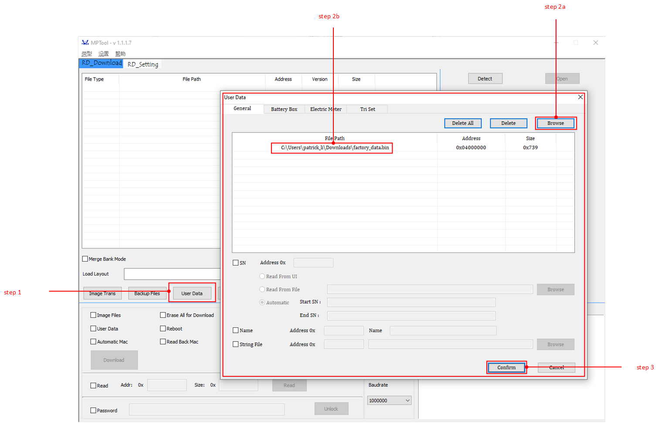This screenshot has width=658, height=423.
Task: Click the Browse button near Delete
Action: pos(555,123)
